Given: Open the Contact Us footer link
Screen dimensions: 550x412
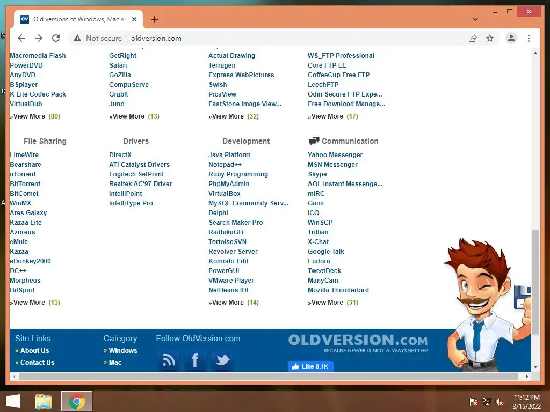Looking at the screenshot, I should (x=37, y=363).
